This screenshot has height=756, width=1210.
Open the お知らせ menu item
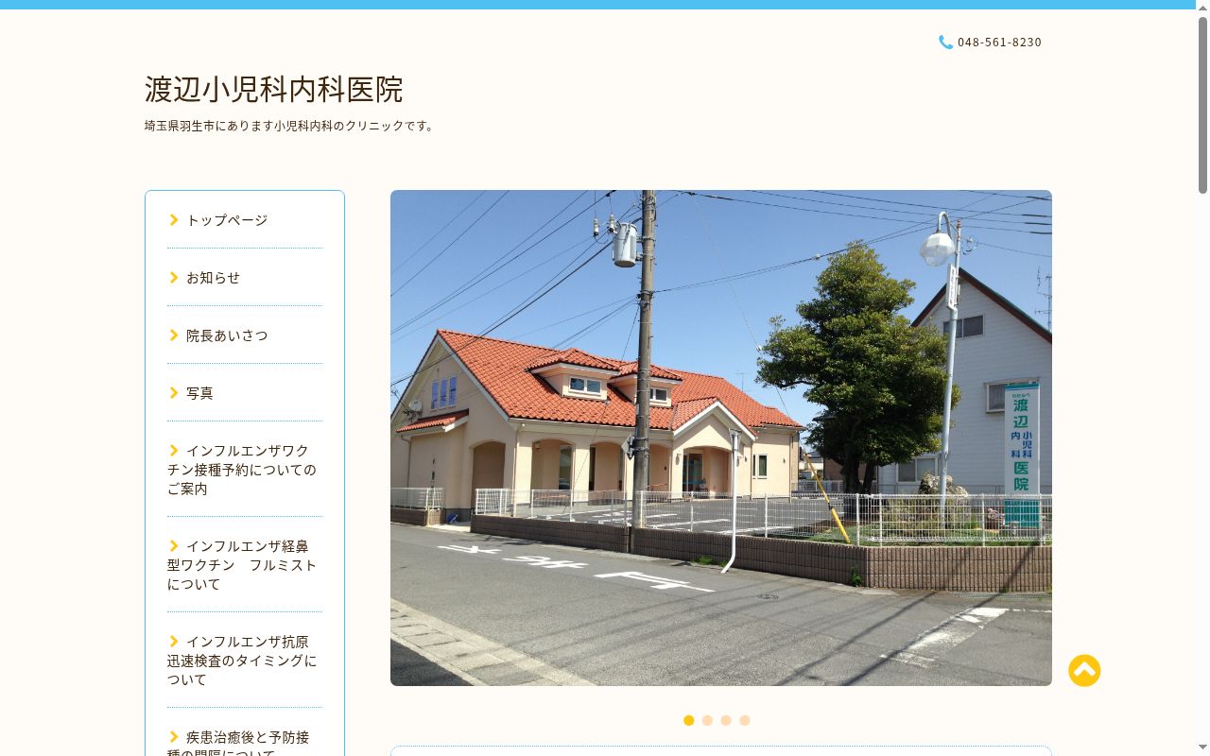coord(213,278)
